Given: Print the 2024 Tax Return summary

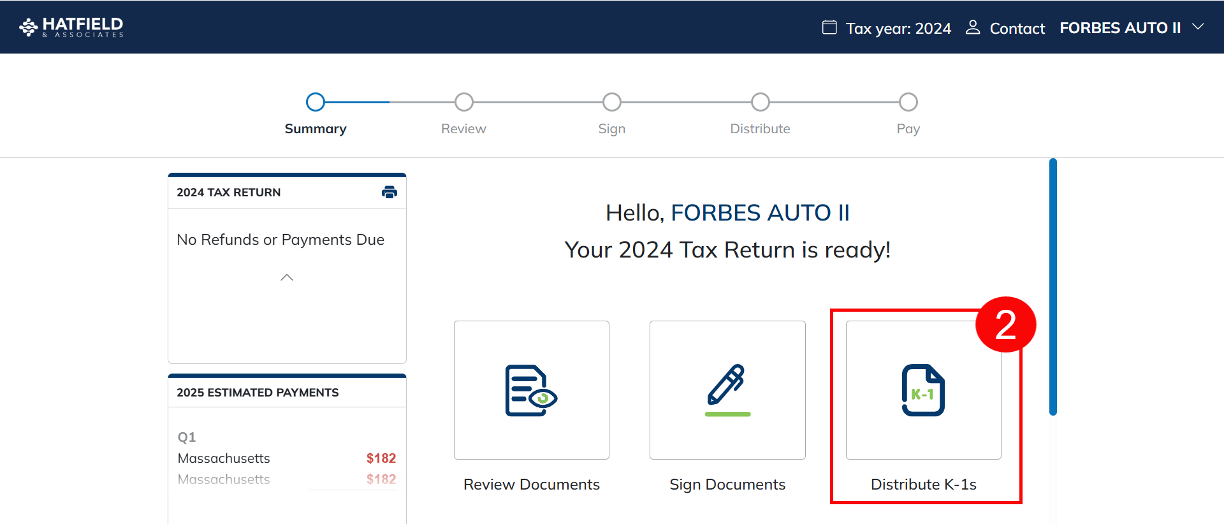Looking at the screenshot, I should 389,192.
